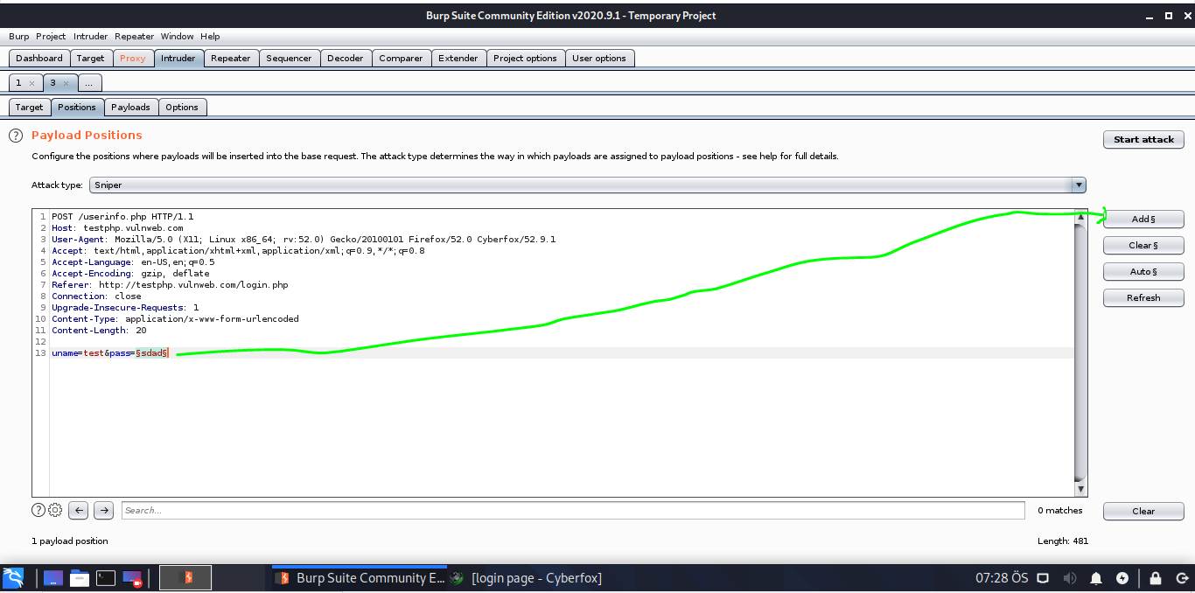Click the Referer header line
Viewport: 1195px width, 593px height.
(x=170, y=285)
